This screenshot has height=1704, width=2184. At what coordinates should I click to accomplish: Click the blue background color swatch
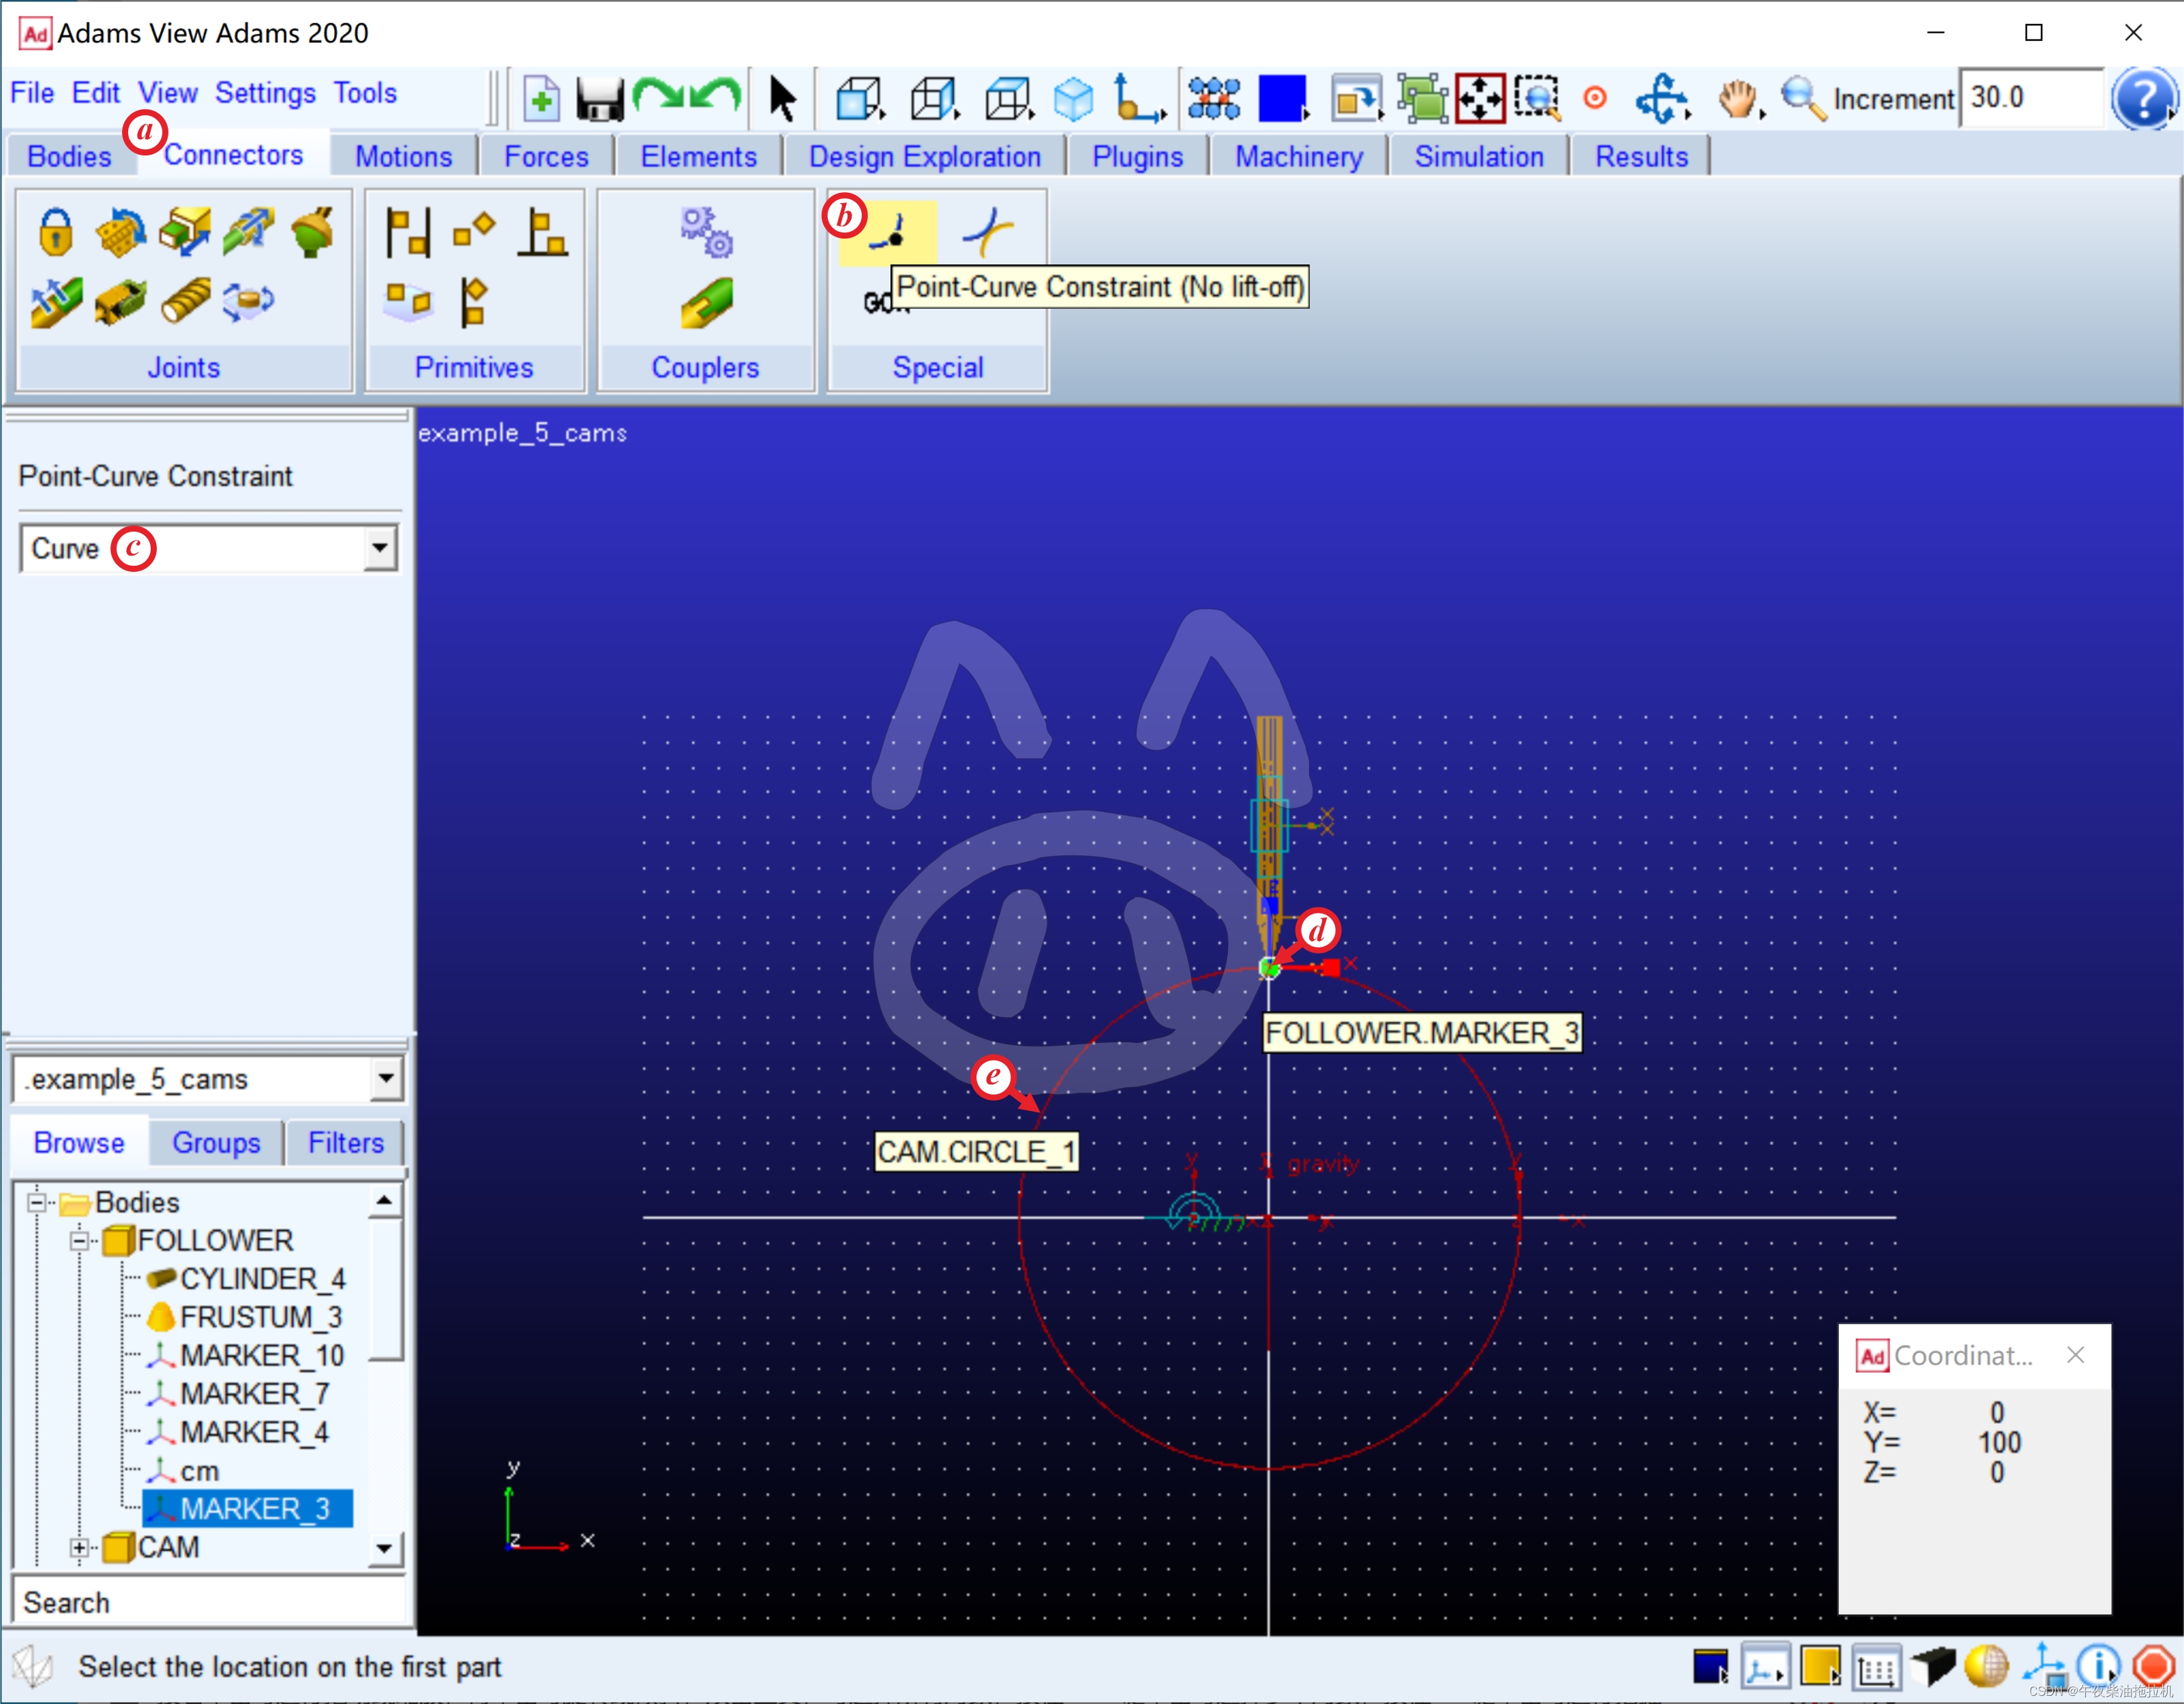click(1281, 99)
